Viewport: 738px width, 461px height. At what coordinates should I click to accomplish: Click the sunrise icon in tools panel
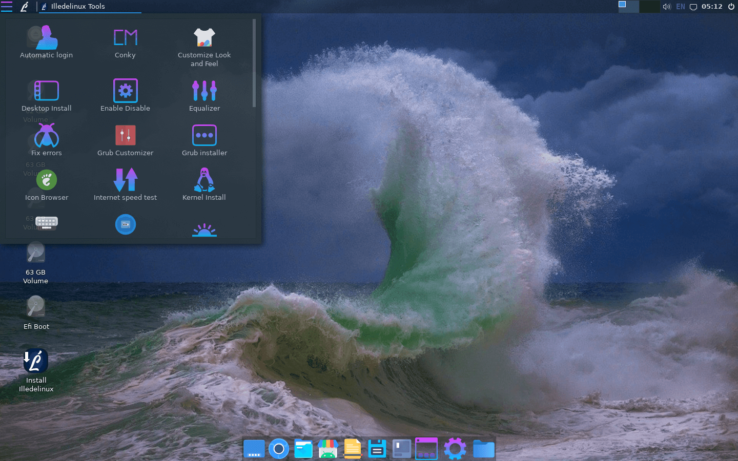(x=204, y=229)
